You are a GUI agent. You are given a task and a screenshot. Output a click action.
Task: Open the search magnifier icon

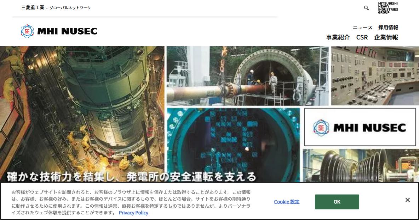[x=366, y=8]
